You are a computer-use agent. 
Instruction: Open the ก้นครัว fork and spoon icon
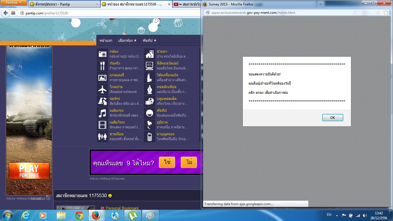point(102,66)
